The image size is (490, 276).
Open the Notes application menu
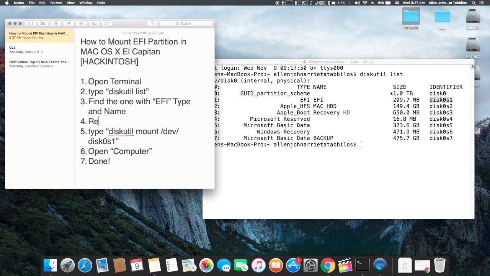tap(19, 3)
